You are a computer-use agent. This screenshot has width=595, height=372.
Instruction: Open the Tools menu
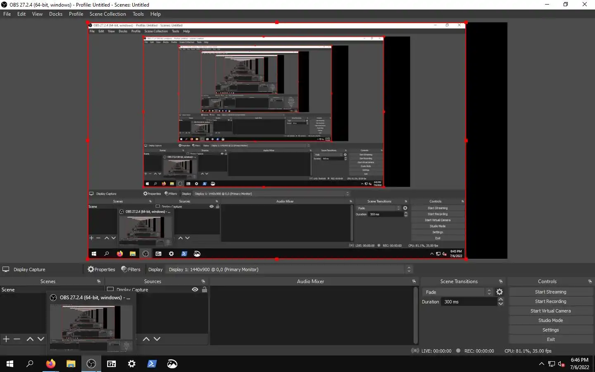point(138,14)
